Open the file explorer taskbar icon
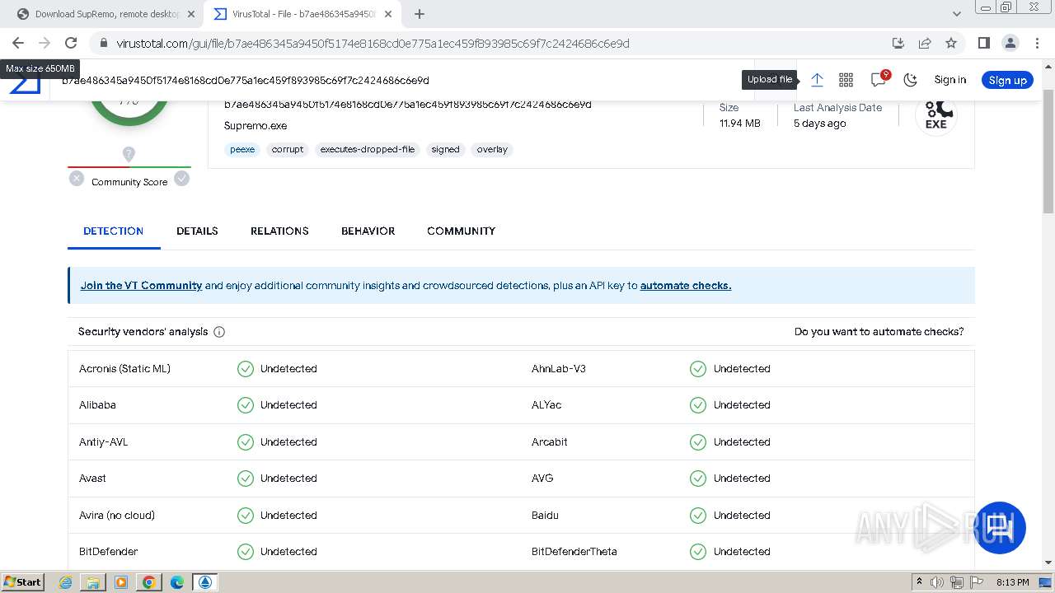This screenshot has height=593, width=1055. (93, 581)
